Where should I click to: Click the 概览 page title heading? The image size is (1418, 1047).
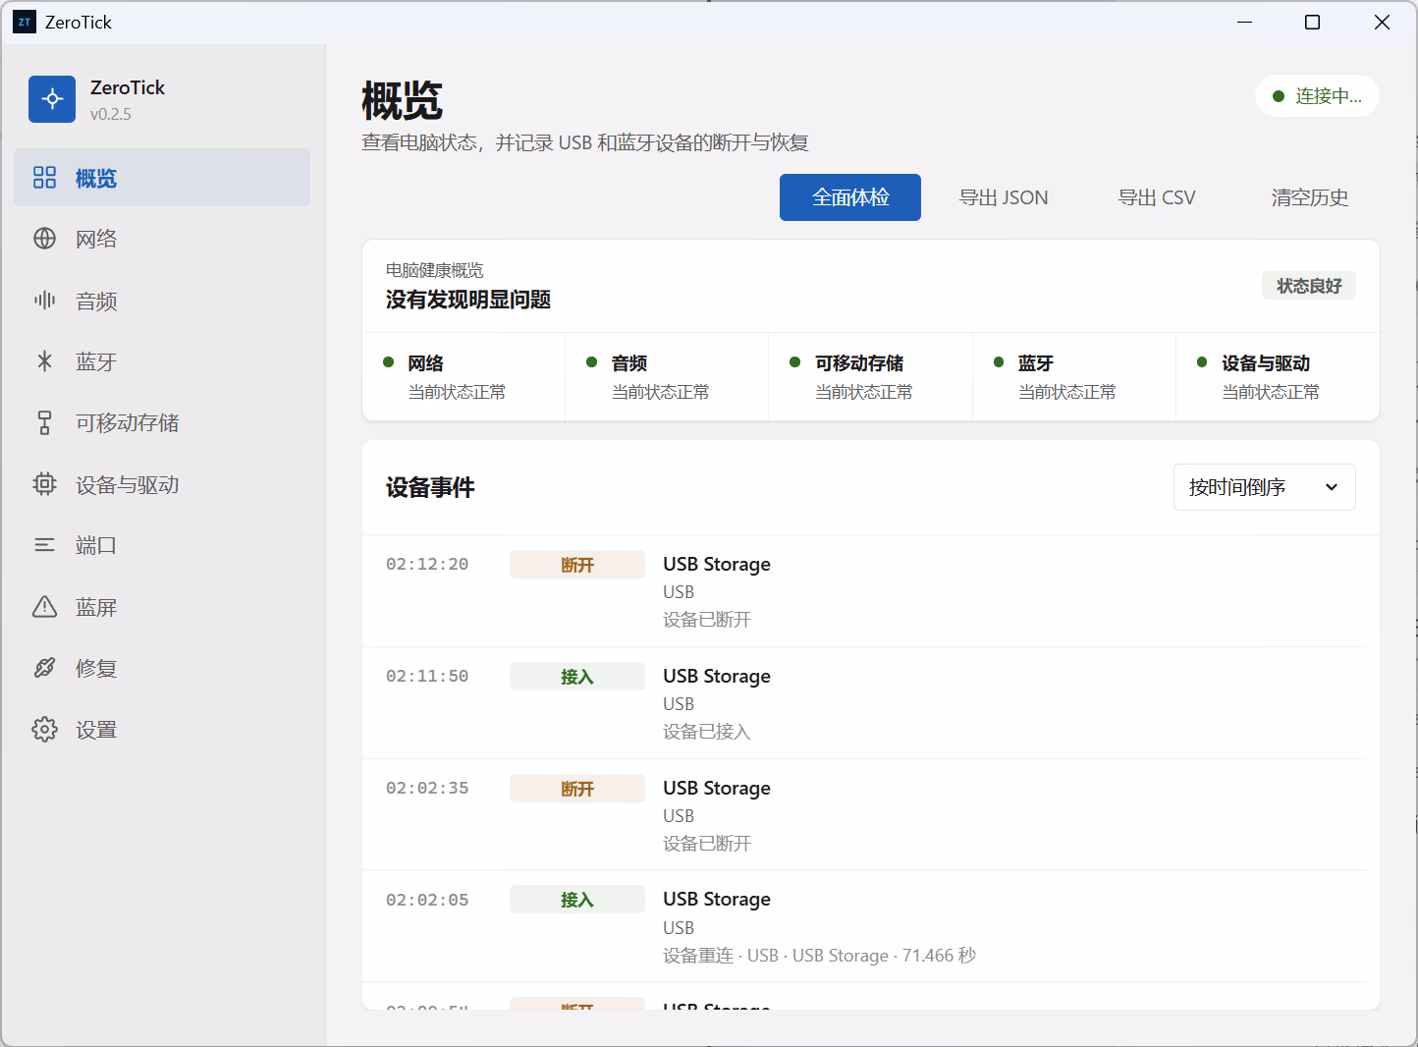point(403,101)
